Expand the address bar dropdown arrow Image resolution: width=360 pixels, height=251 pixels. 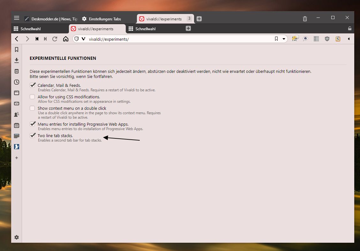click(284, 39)
